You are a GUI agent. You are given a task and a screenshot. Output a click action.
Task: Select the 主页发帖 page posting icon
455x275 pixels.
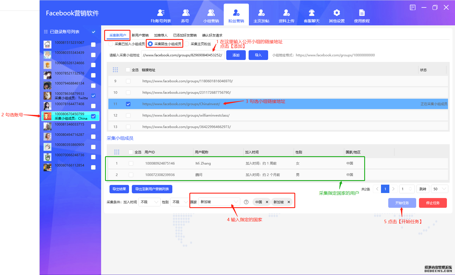pos(261,13)
